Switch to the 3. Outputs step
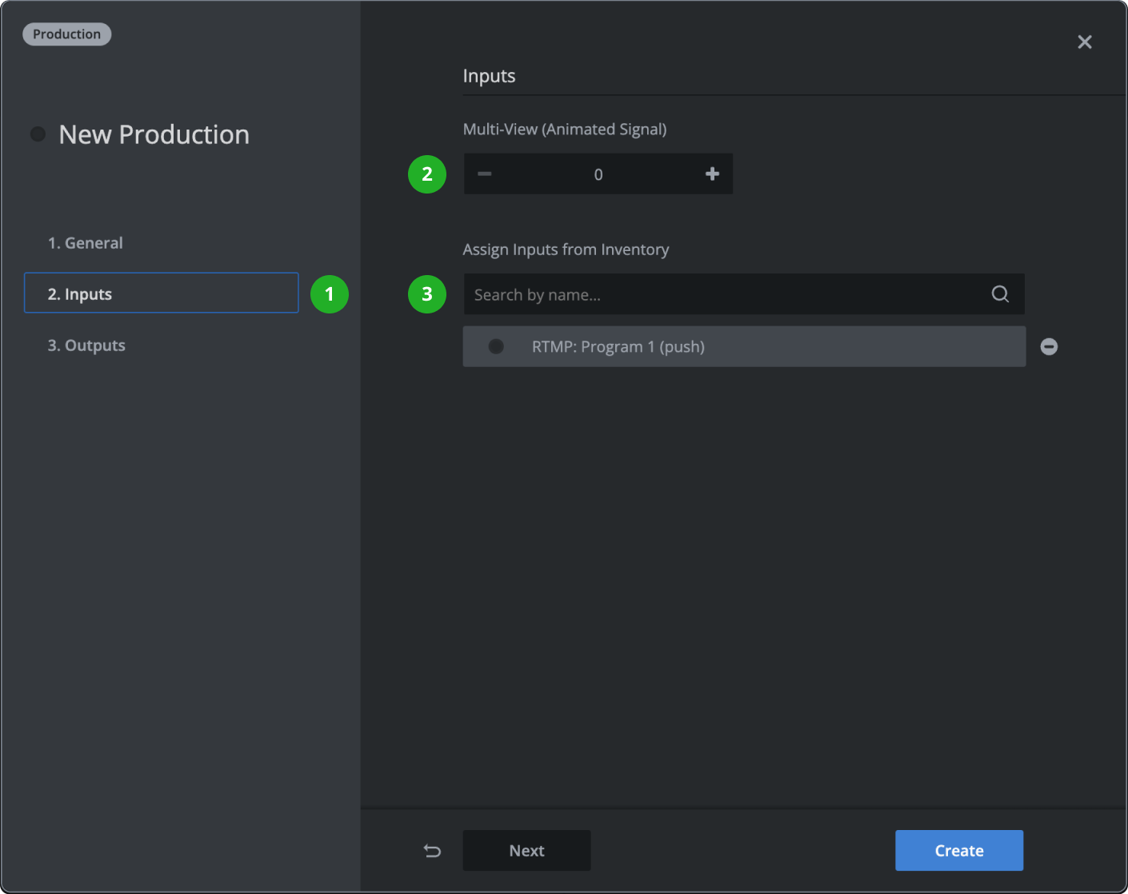Screen dimensions: 1128x894 coord(86,345)
